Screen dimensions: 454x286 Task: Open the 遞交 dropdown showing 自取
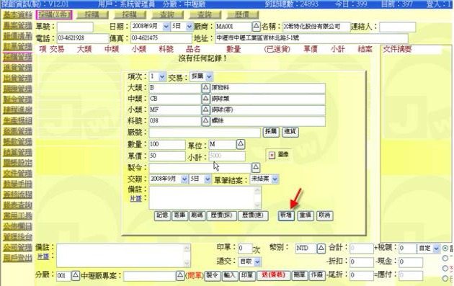point(249,262)
